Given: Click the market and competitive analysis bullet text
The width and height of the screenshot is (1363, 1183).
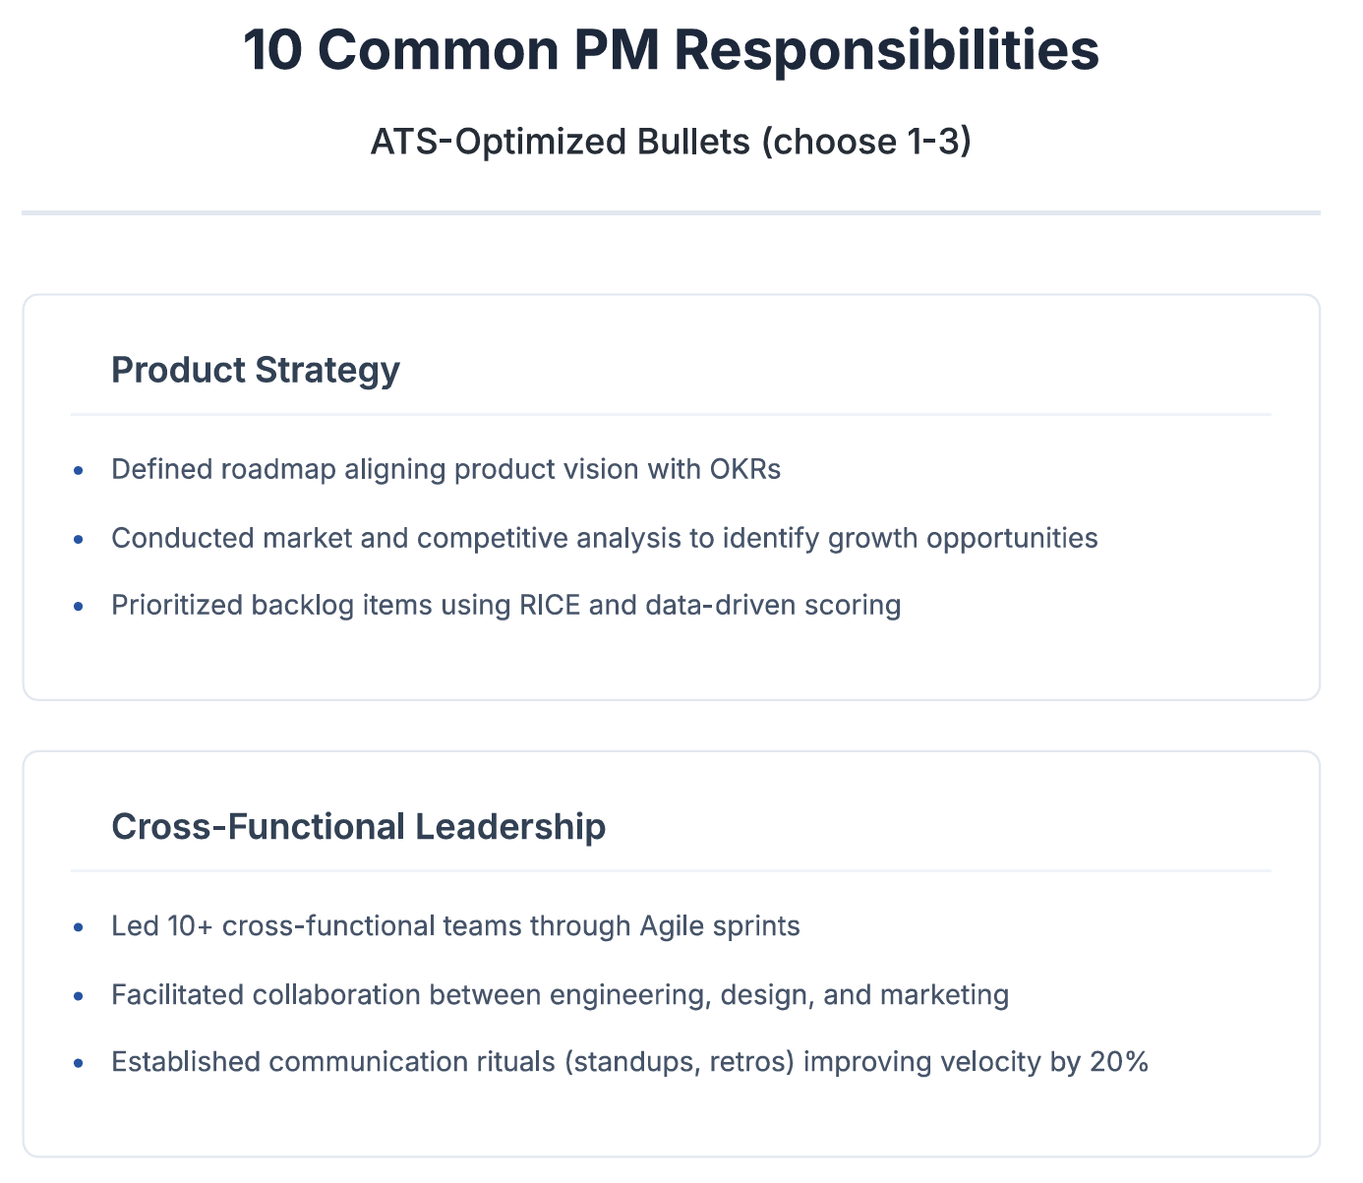Looking at the screenshot, I should [605, 538].
